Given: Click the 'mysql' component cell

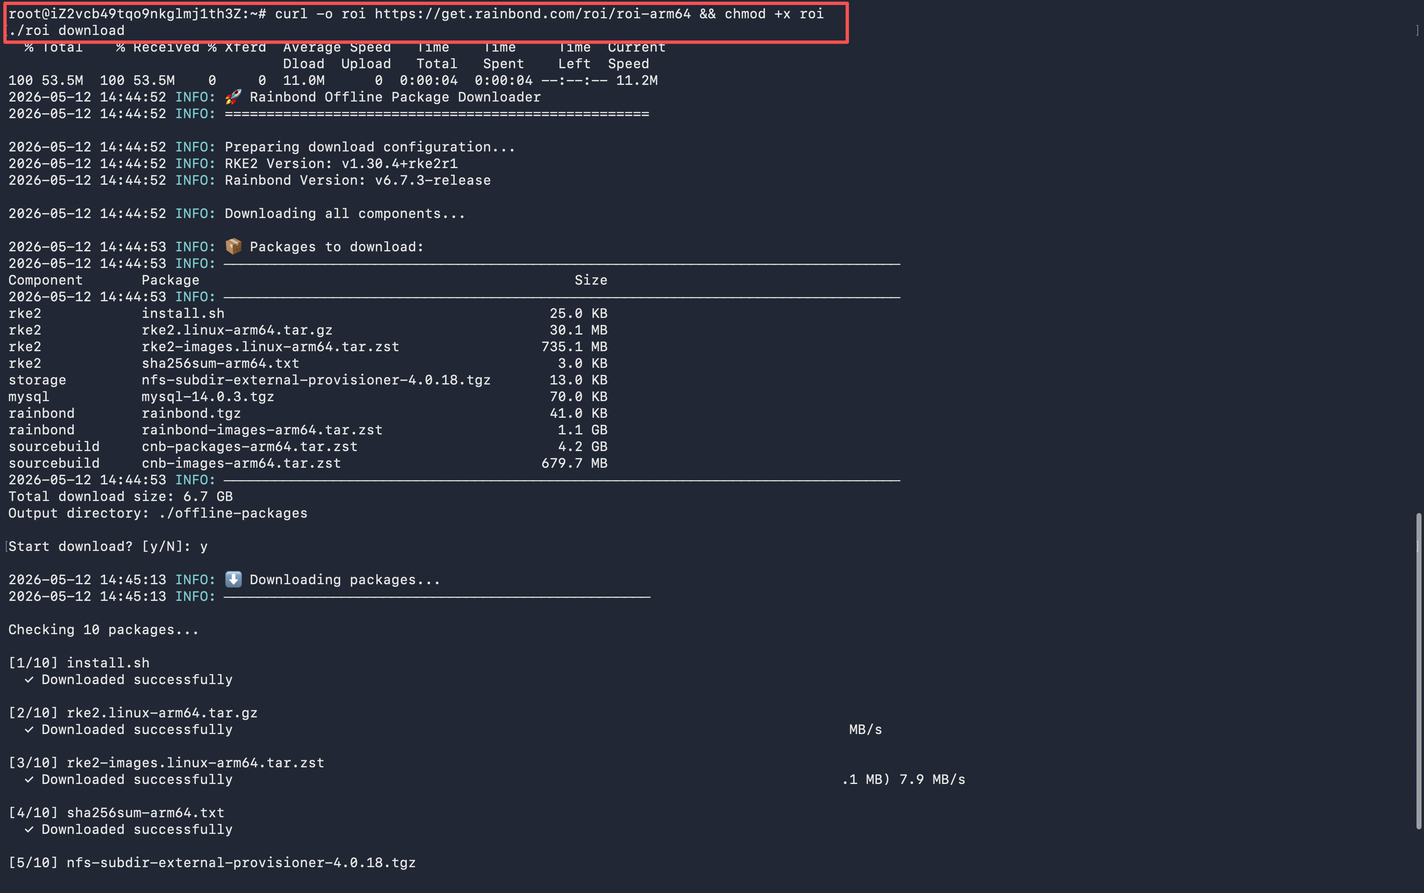Looking at the screenshot, I should [29, 397].
